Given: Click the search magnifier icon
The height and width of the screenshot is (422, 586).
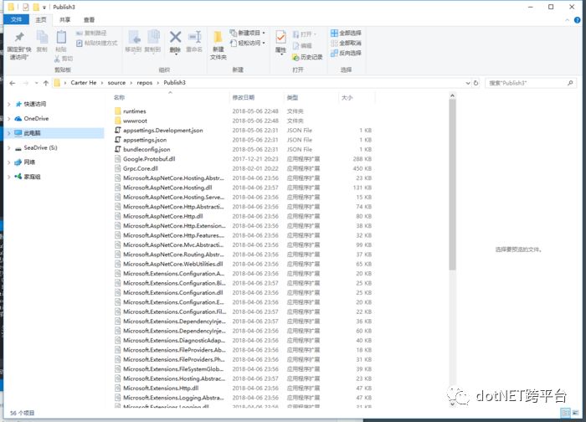Looking at the screenshot, I should [570, 83].
